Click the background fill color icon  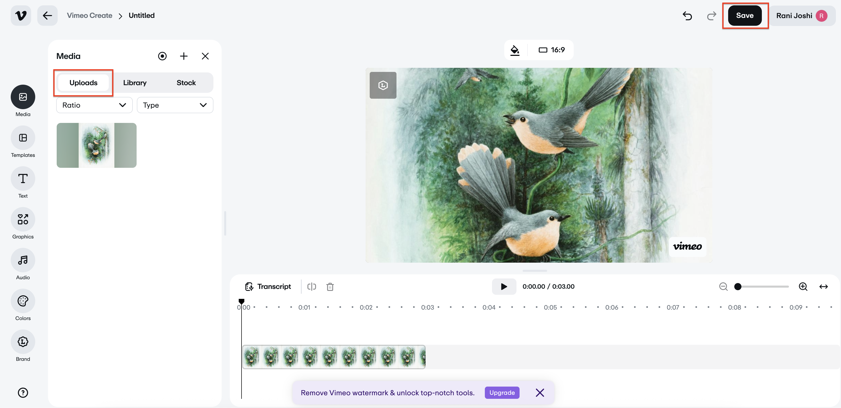pos(515,50)
